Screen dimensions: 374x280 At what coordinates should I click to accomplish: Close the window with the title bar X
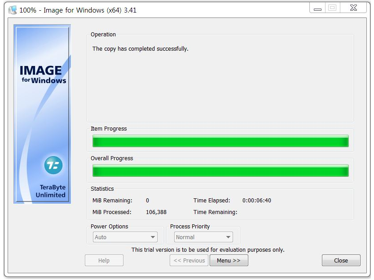pos(353,8)
